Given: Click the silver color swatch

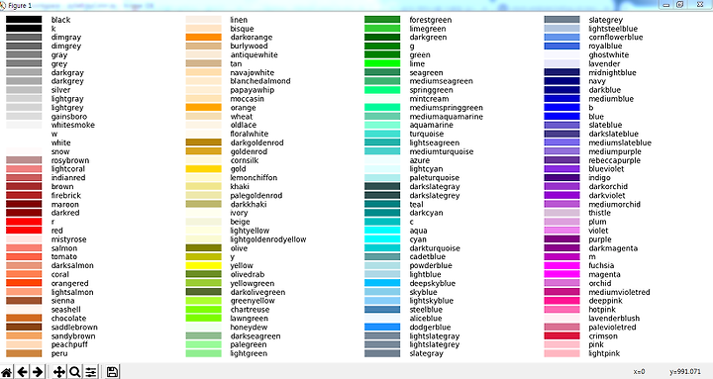Looking at the screenshot, I should 24,90.
